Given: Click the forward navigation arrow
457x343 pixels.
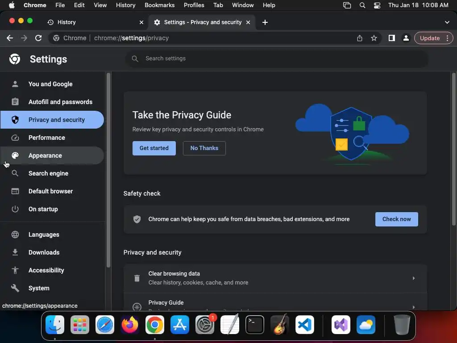Looking at the screenshot, I should coord(24,38).
